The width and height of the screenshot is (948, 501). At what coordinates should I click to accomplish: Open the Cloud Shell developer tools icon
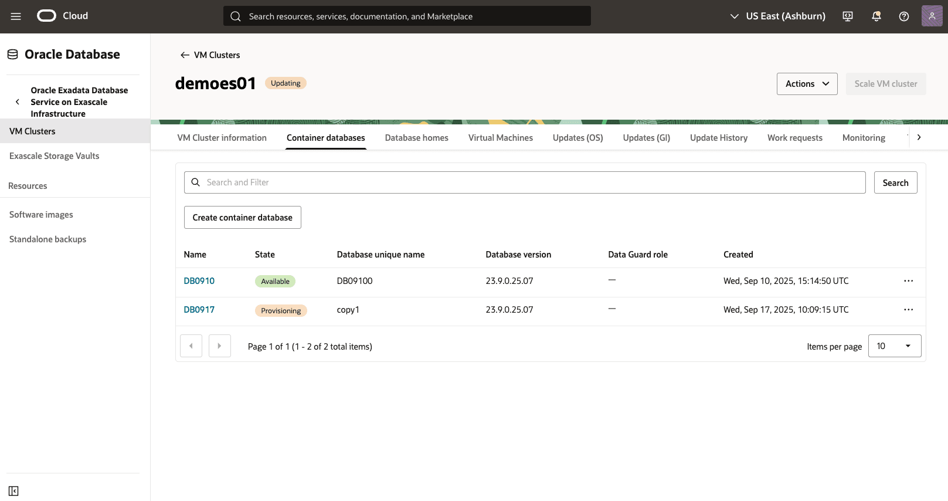[848, 16]
